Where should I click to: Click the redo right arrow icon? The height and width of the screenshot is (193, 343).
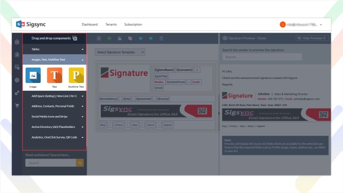pos(151,39)
